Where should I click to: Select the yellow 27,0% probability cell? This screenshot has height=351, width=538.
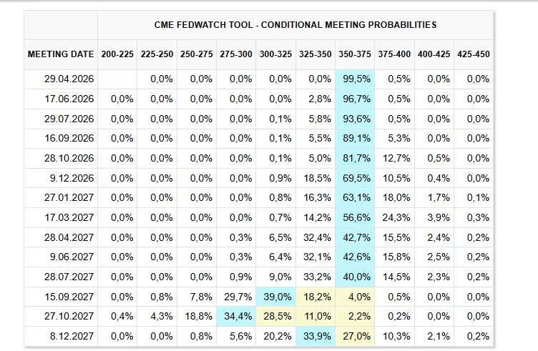pyautogui.click(x=356, y=336)
